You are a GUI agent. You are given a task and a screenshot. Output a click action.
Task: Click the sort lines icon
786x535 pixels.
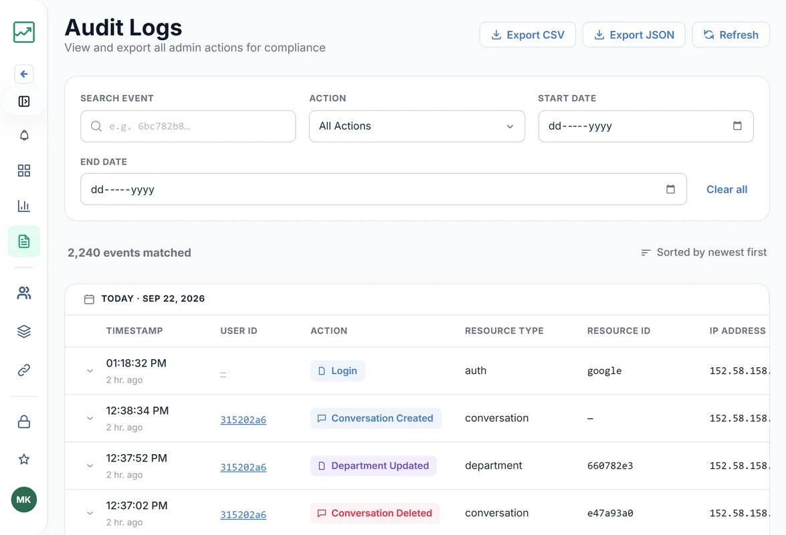pyautogui.click(x=646, y=253)
